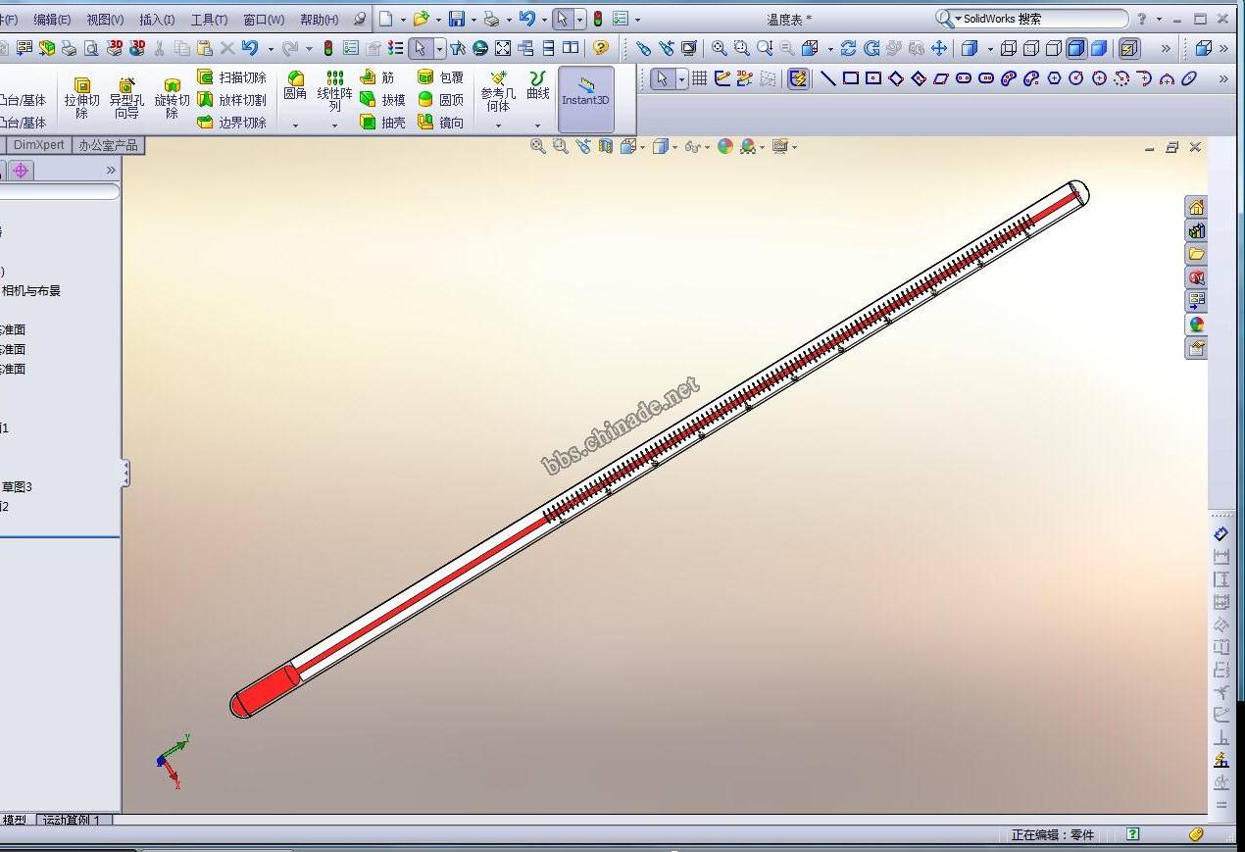
Task: Click the red thermometer bulb on model
Action: pos(266,691)
